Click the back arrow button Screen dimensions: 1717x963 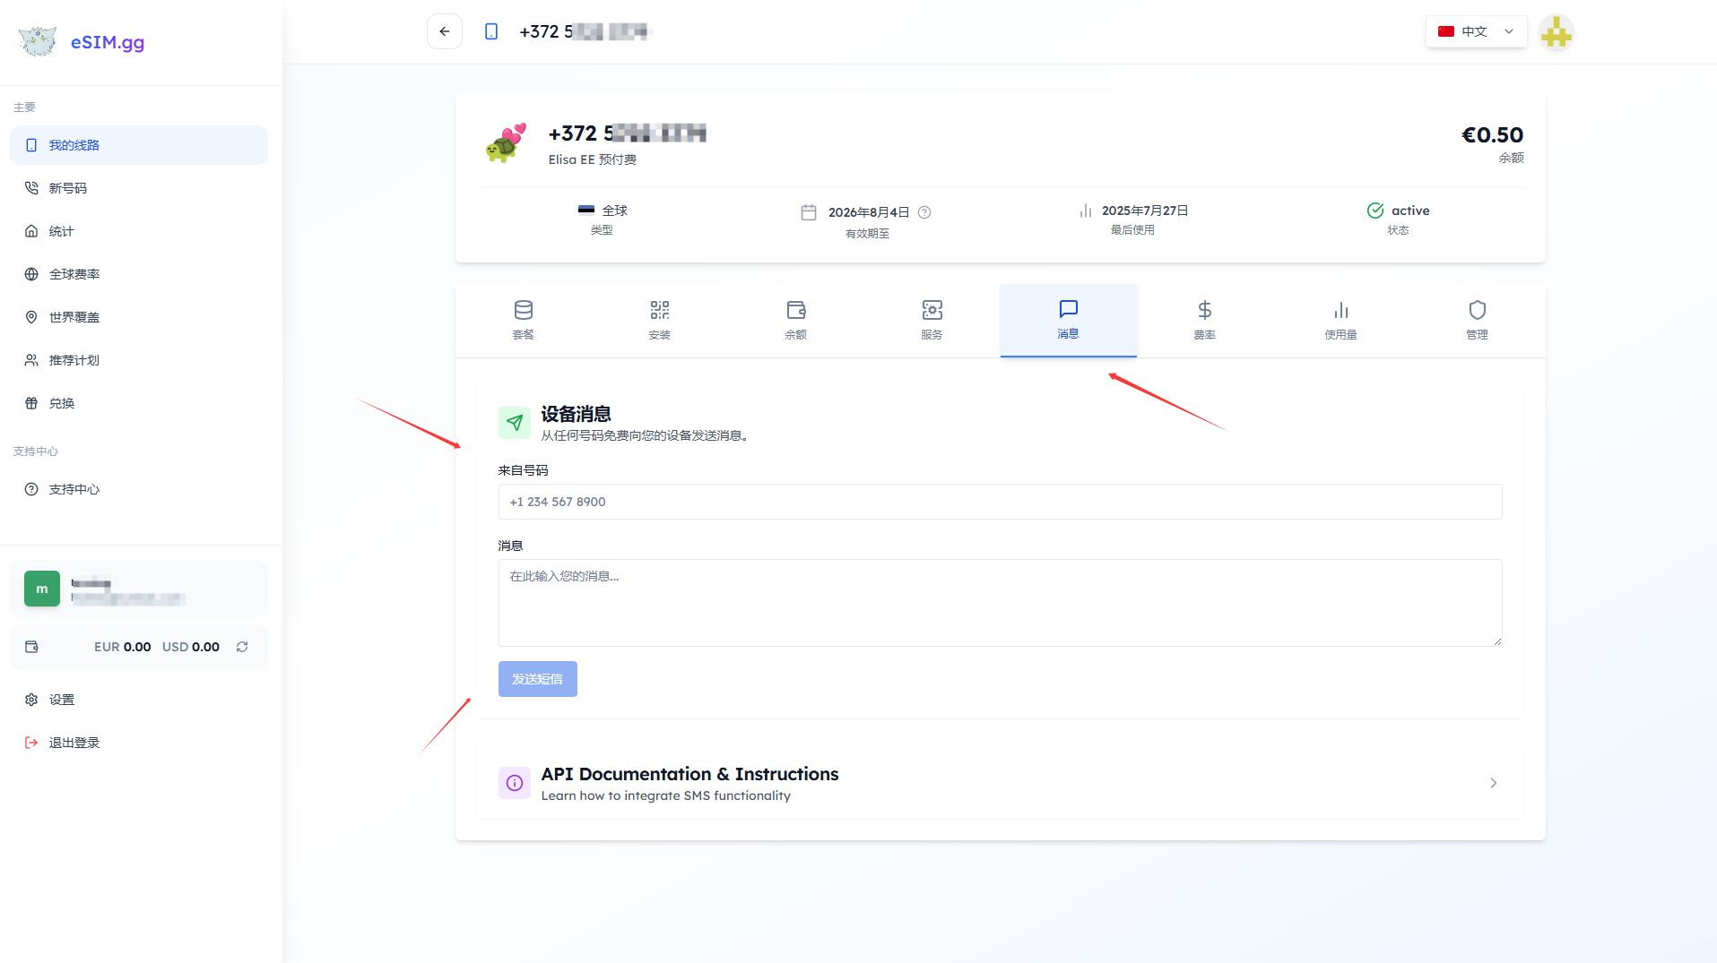[x=445, y=31]
